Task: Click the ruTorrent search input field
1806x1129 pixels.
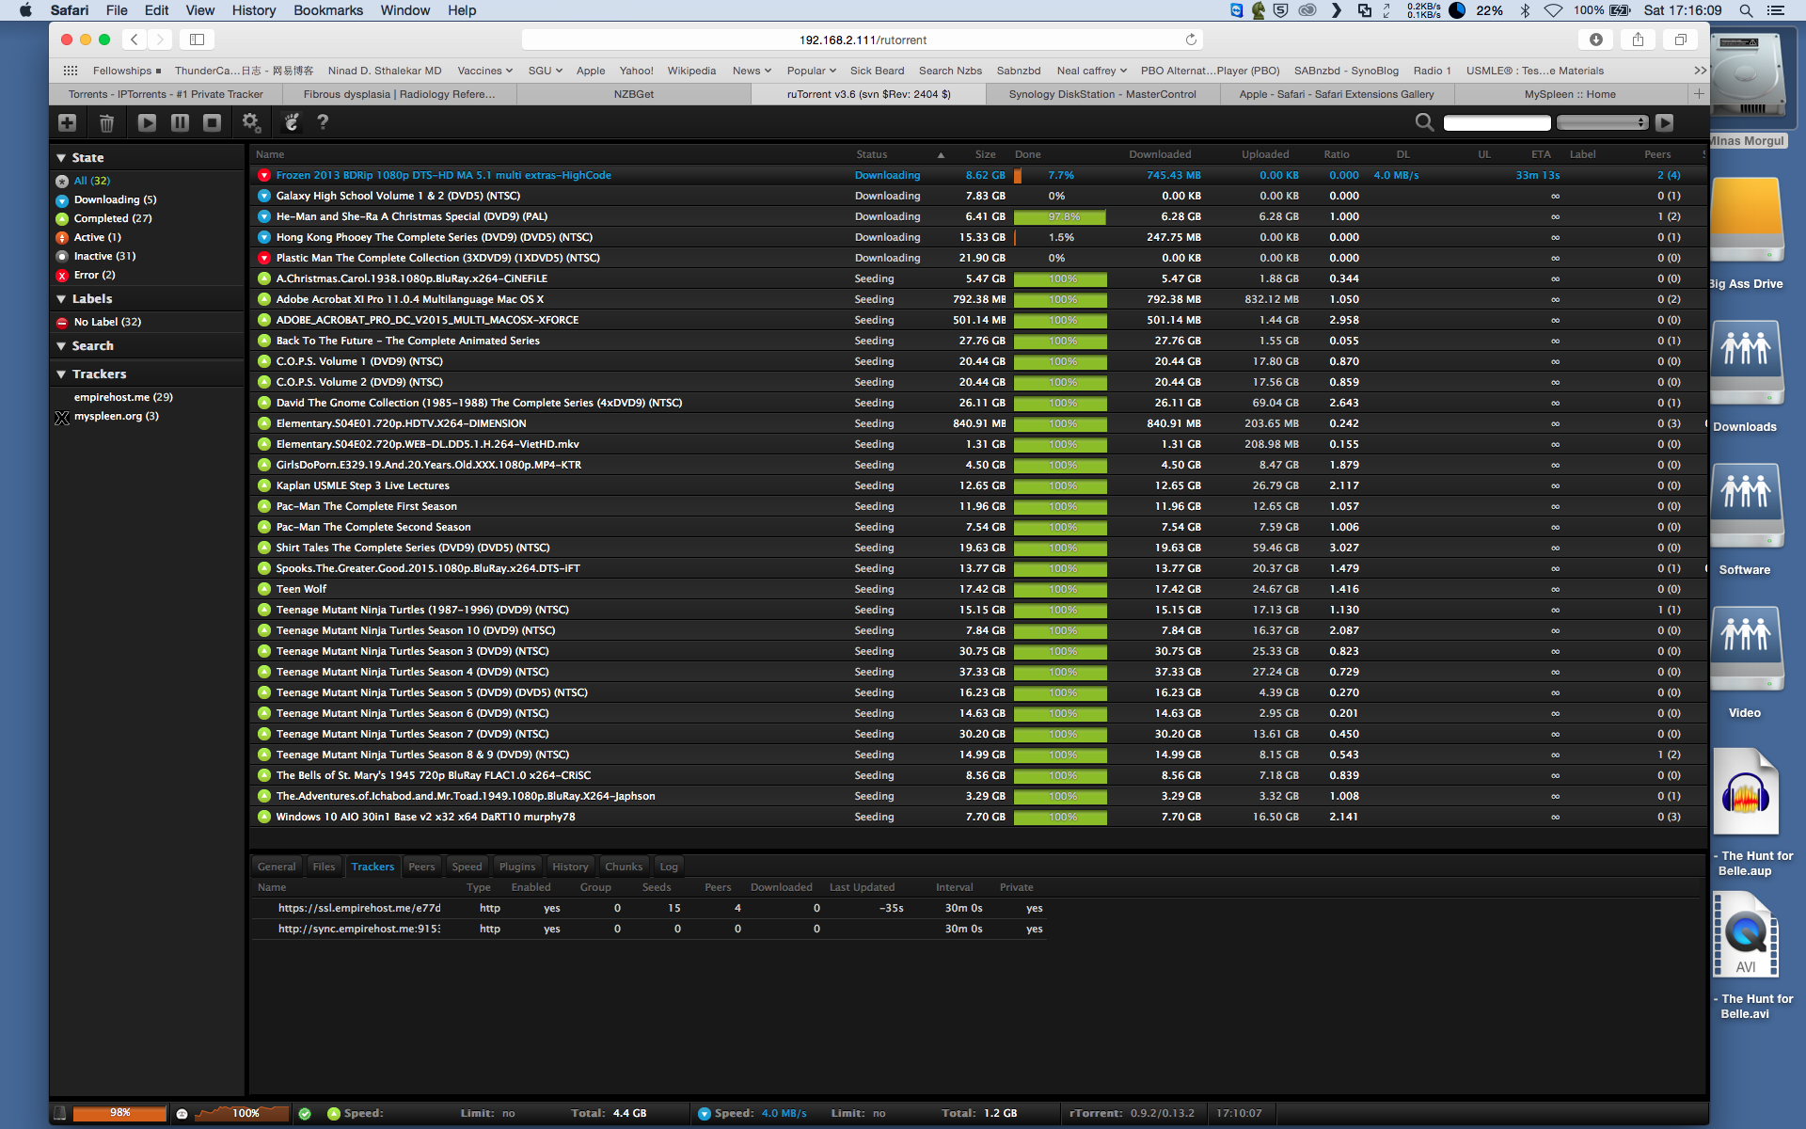Action: coord(1497,122)
